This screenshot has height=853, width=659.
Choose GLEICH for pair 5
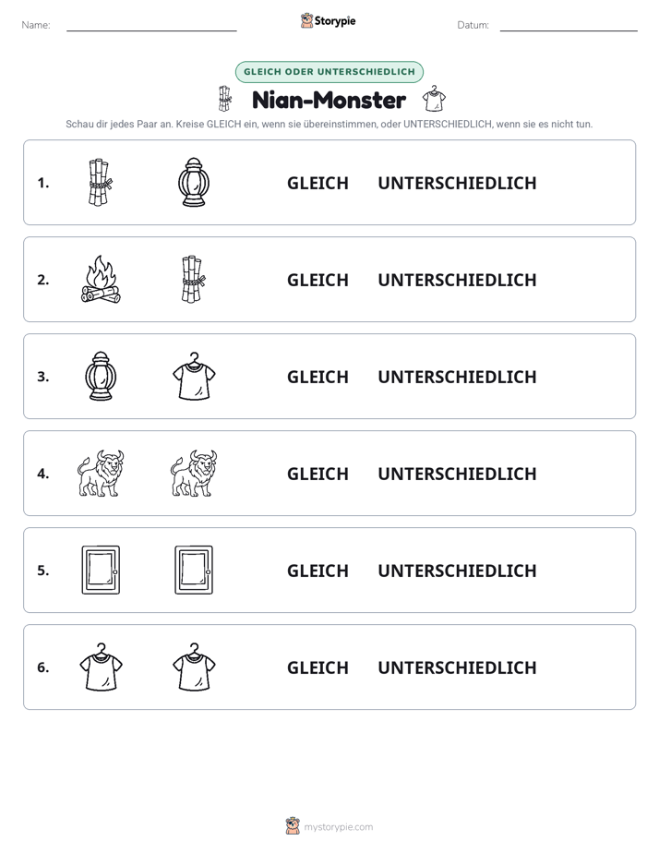point(318,571)
